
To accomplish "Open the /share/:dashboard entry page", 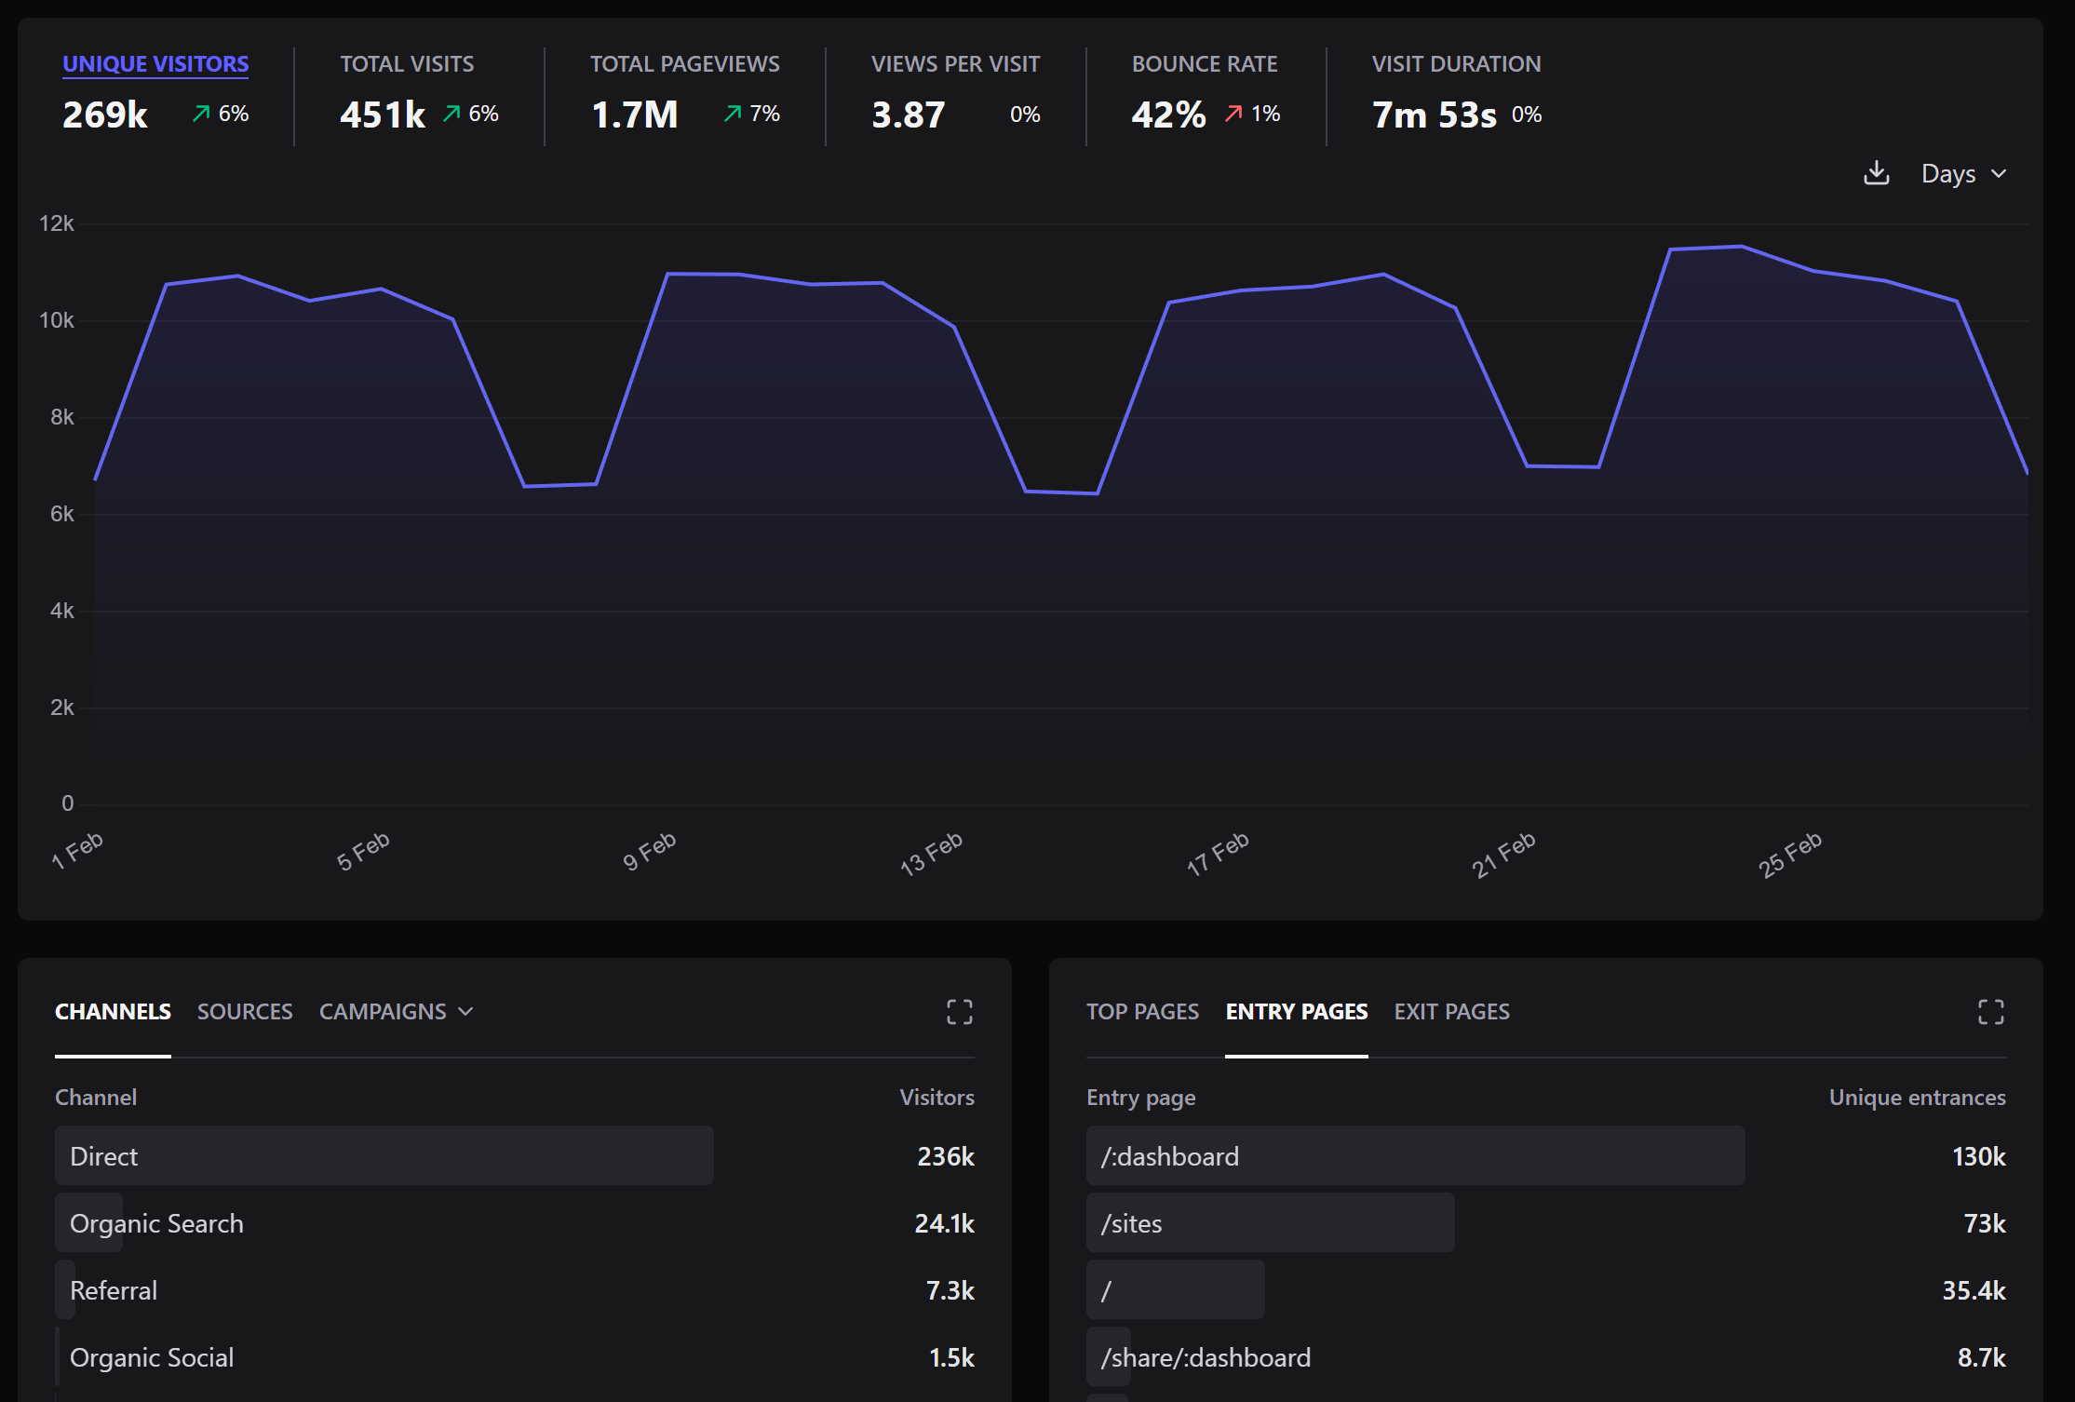I will (x=1206, y=1357).
